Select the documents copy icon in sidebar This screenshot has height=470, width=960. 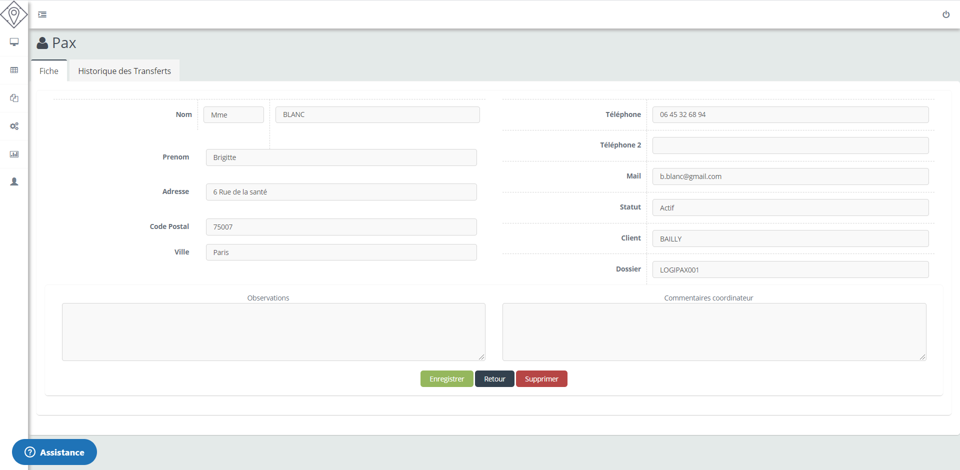(14, 98)
